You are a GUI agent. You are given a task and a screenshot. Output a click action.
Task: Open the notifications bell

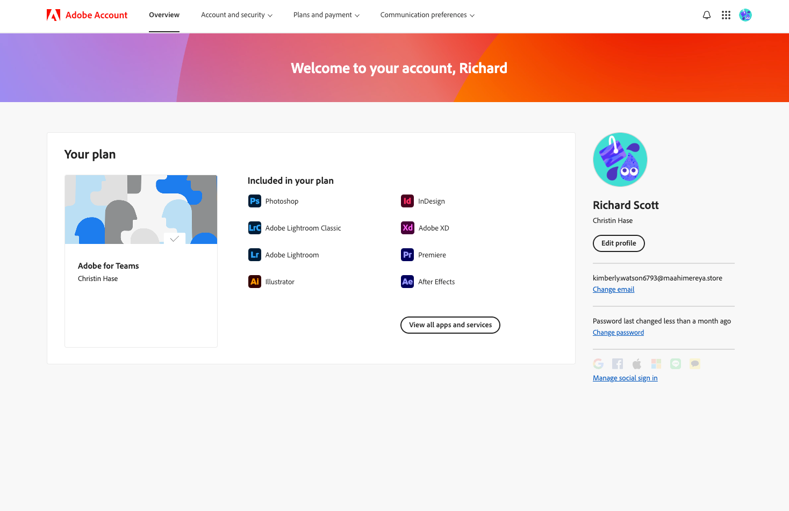click(707, 15)
